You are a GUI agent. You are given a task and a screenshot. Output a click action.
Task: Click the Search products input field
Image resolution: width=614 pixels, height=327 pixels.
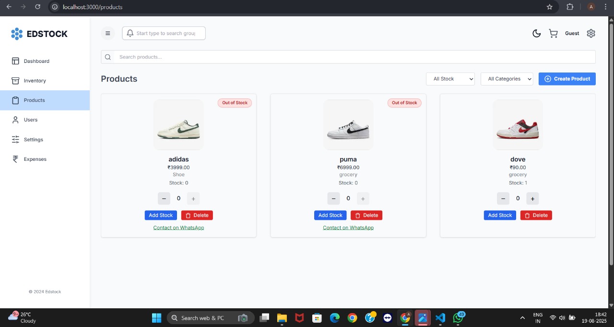coord(348,57)
